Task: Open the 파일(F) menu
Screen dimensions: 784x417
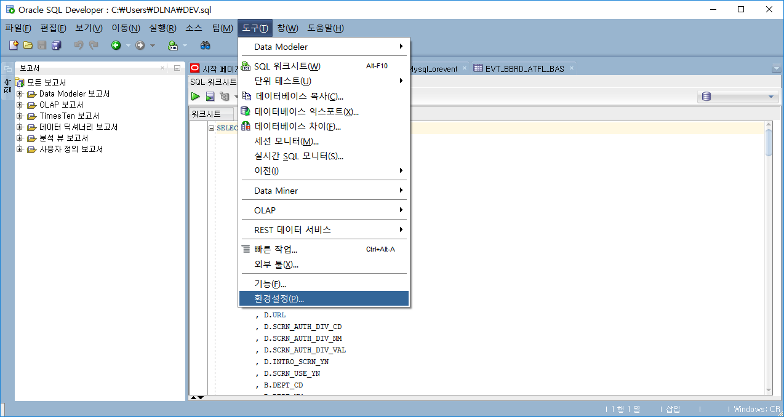Action: (x=18, y=28)
